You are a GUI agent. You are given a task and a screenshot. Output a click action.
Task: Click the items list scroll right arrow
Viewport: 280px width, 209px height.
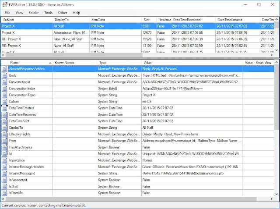tap(272, 55)
